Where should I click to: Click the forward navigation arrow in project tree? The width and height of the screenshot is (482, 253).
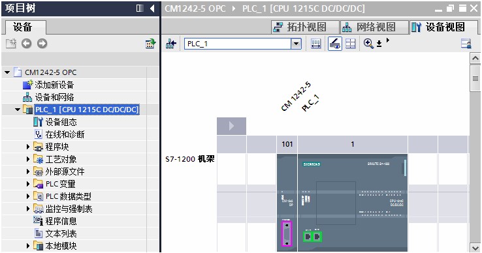click(x=42, y=44)
